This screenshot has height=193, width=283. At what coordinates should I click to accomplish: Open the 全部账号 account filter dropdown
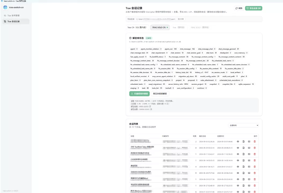click(x=243, y=125)
